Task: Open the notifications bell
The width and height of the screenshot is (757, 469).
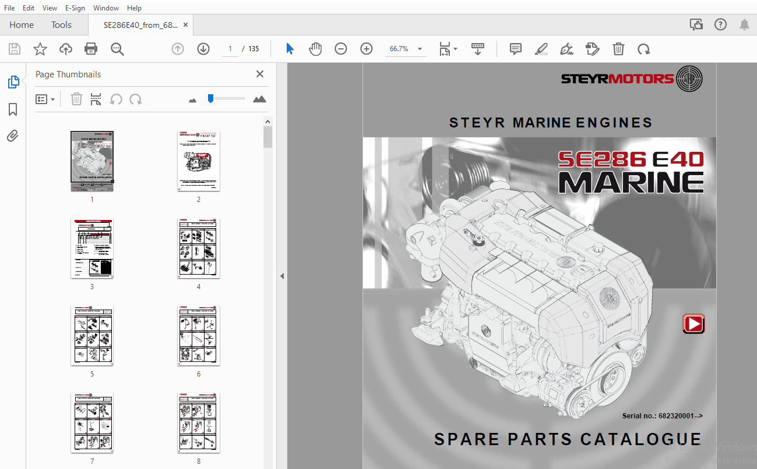Action: [745, 24]
